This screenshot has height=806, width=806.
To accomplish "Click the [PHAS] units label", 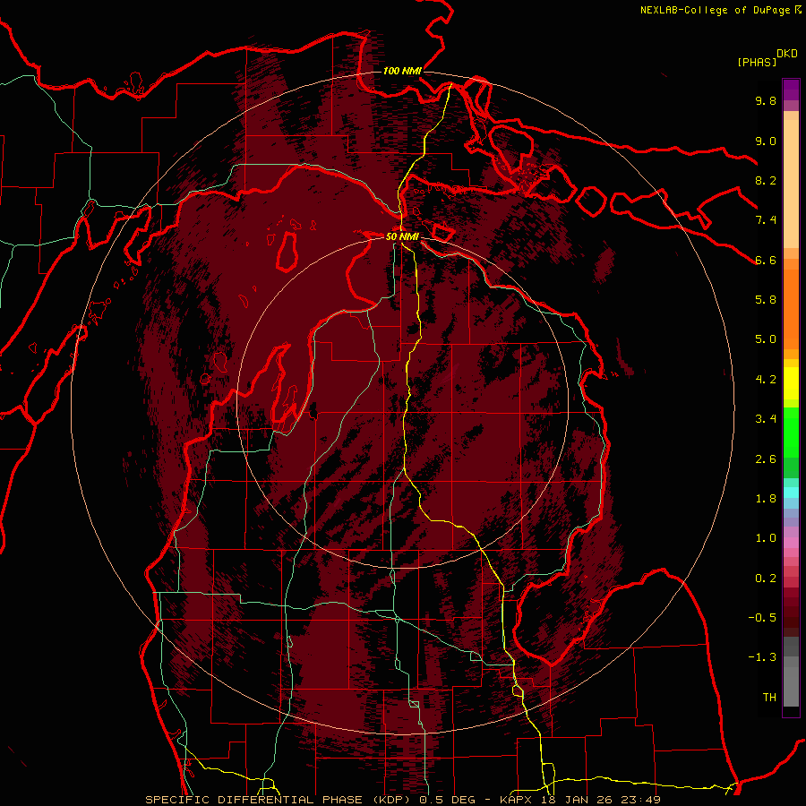I will [757, 62].
